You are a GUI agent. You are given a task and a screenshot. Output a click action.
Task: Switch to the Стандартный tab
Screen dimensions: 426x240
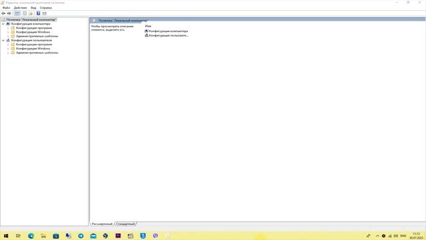pos(126,224)
